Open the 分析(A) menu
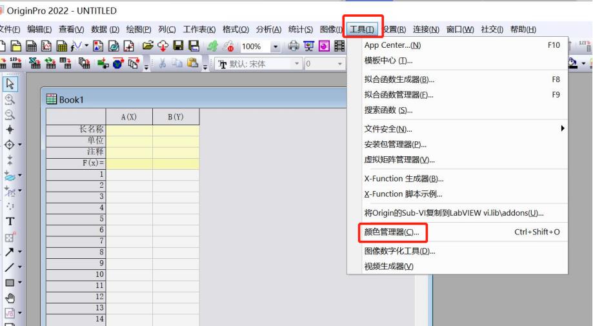 pyautogui.click(x=268, y=30)
